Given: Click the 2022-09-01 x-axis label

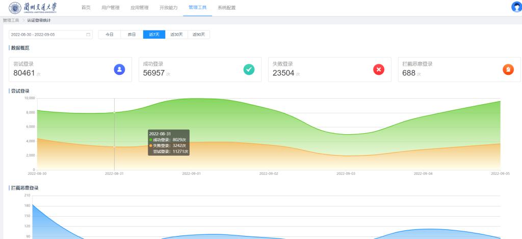Looking at the screenshot, I should [x=192, y=173].
